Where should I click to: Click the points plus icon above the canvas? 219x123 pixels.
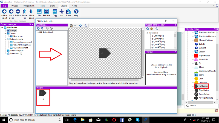[75, 25]
